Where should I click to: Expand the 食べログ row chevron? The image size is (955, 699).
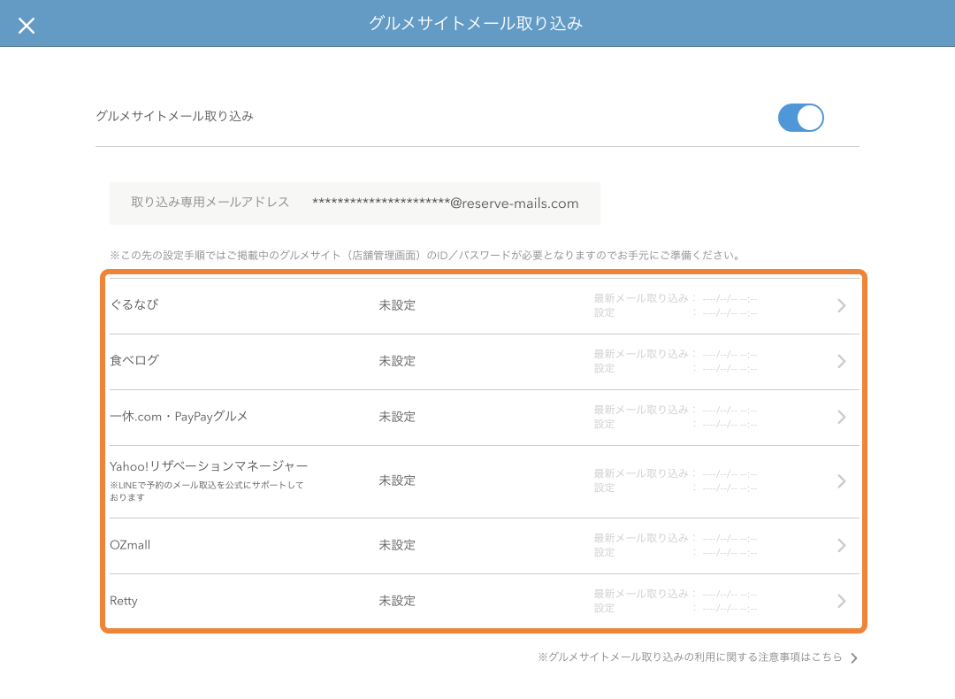tap(841, 361)
